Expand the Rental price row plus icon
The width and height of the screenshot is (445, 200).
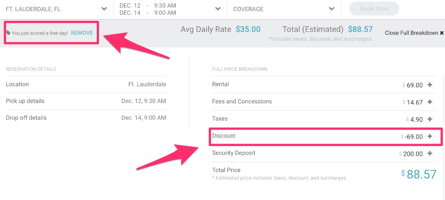point(430,85)
